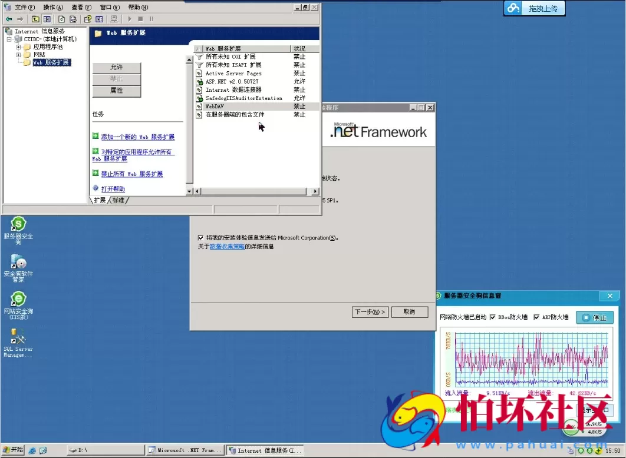The image size is (626, 458).
Task: Expand the 网站 tree node
Action: [x=19, y=55]
